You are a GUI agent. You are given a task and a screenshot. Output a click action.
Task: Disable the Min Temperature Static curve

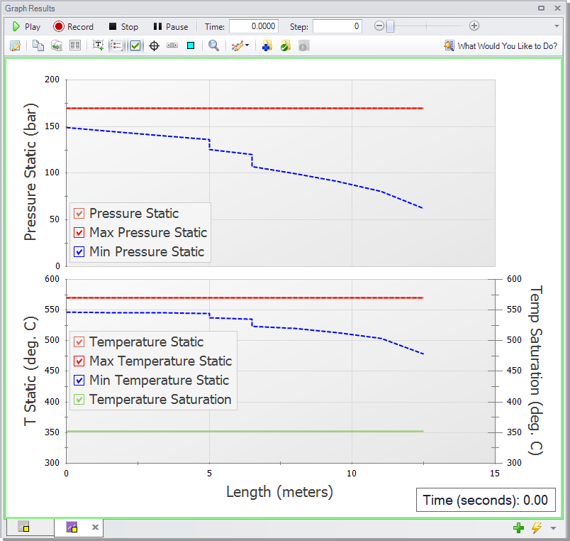click(79, 380)
